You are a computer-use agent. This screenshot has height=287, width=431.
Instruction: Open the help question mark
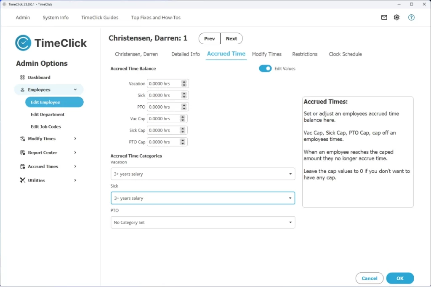coord(411,17)
